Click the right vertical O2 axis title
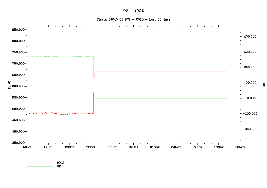 264,85
